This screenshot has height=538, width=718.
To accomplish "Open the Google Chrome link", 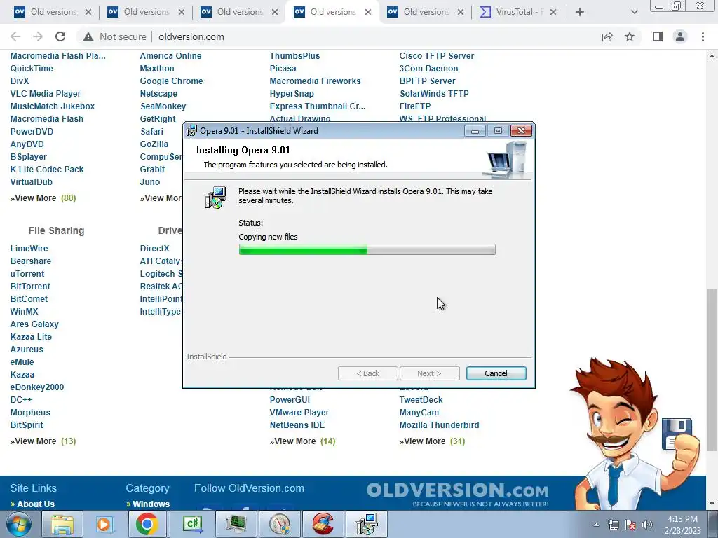I will click(x=171, y=81).
